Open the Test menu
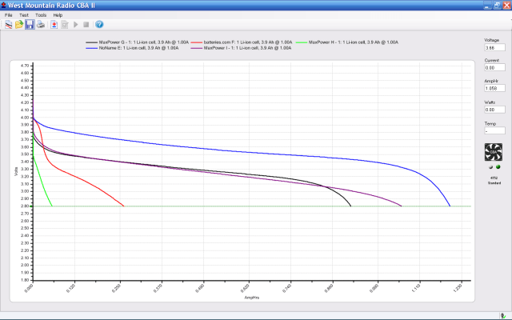 point(23,15)
